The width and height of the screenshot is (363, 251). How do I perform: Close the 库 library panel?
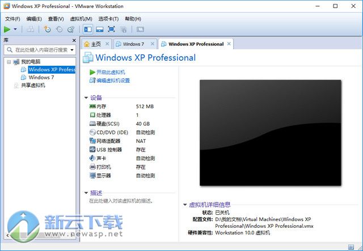(x=74, y=40)
